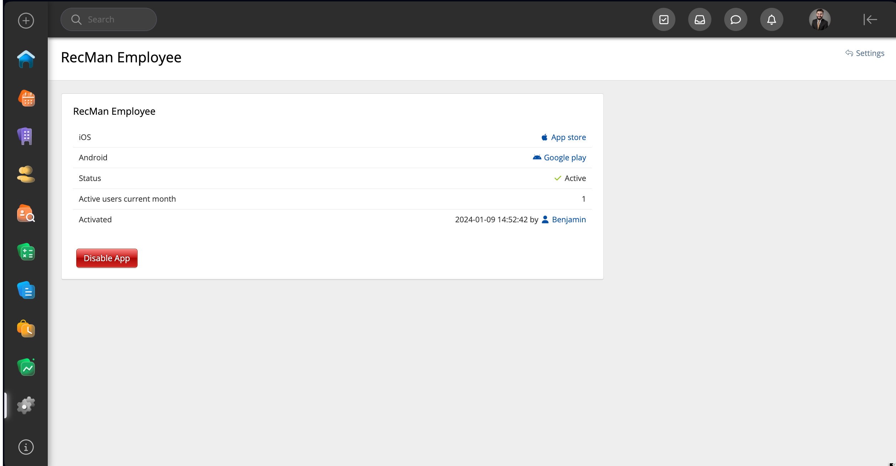The height and width of the screenshot is (466, 896).
Task: Open the purple building companies icon
Action: [x=25, y=136]
